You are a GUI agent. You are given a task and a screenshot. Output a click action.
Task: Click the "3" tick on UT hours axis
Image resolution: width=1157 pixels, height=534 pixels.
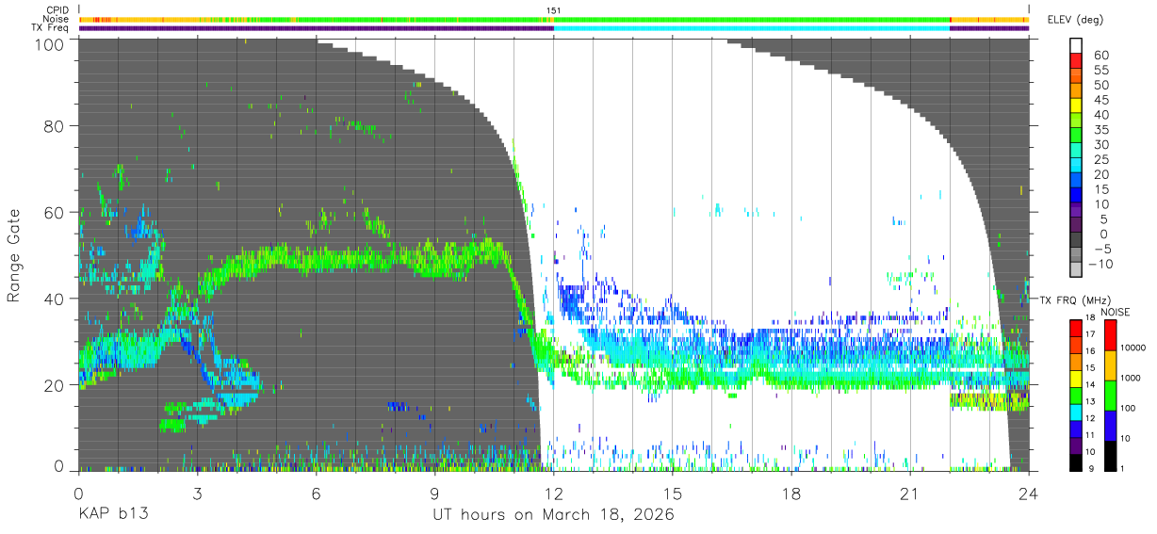point(198,494)
